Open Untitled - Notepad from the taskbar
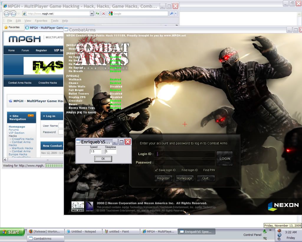Image resolution: width=302 pixels, height=242 pixels. [83, 231]
